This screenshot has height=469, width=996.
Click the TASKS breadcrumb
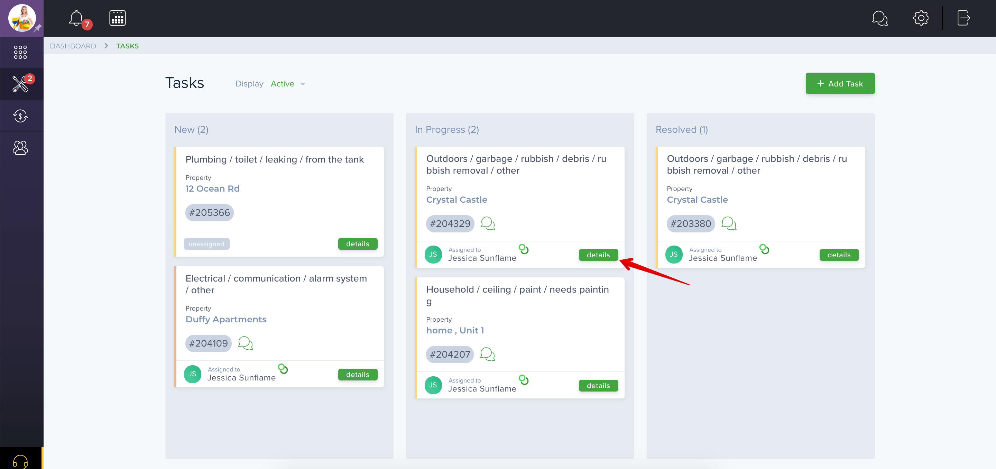128,46
